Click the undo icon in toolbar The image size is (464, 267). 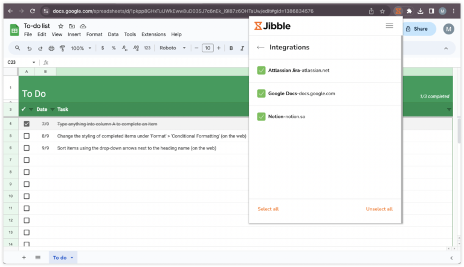[29, 48]
